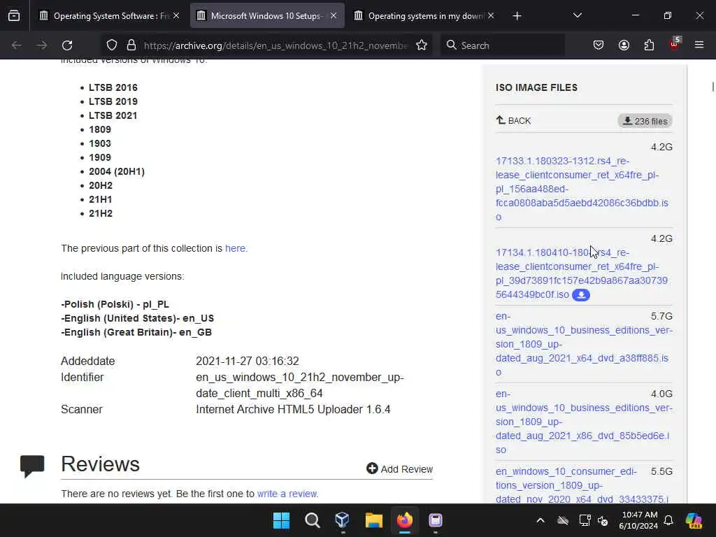716x537 pixels.
Task: View site security lock info
Action: pyautogui.click(x=131, y=45)
